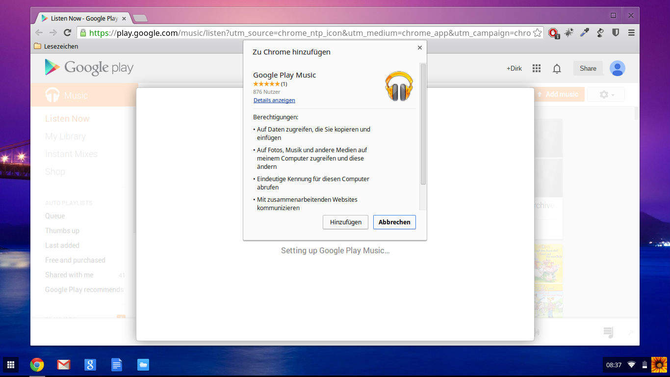Click the battery status icon
670x377 pixels.
coord(644,365)
